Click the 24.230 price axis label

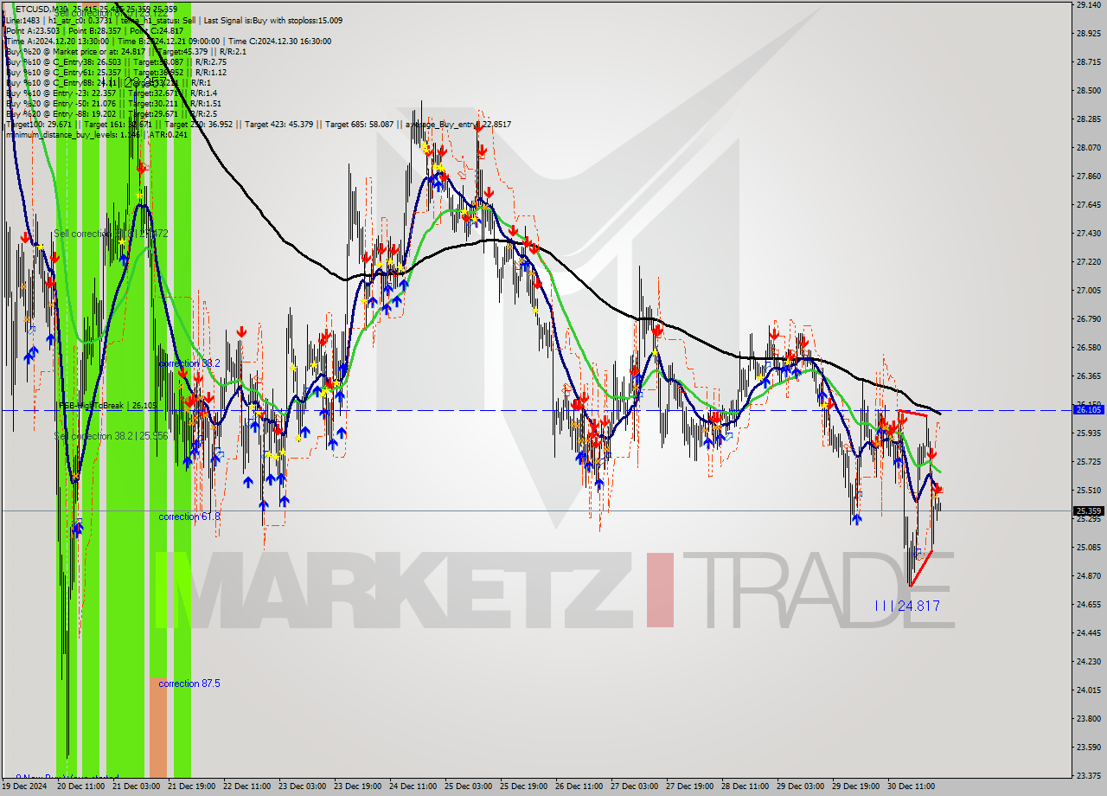[x=1089, y=661]
